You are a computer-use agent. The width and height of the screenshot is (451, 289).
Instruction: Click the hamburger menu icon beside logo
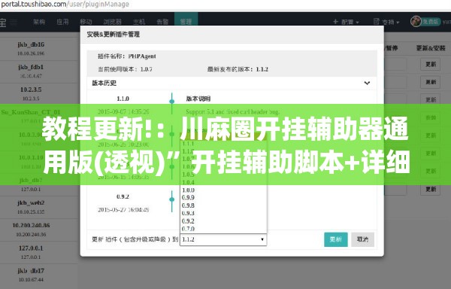click(14, 22)
